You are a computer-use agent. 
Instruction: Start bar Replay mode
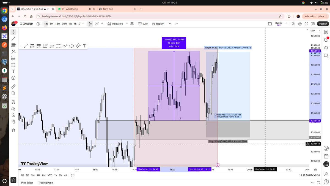click(x=158, y=24)
